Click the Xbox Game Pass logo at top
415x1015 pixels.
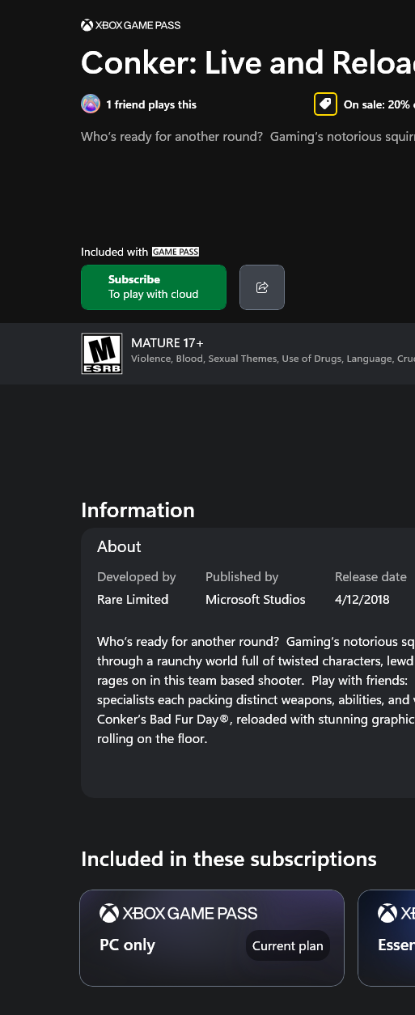click(x=131, y=25)
